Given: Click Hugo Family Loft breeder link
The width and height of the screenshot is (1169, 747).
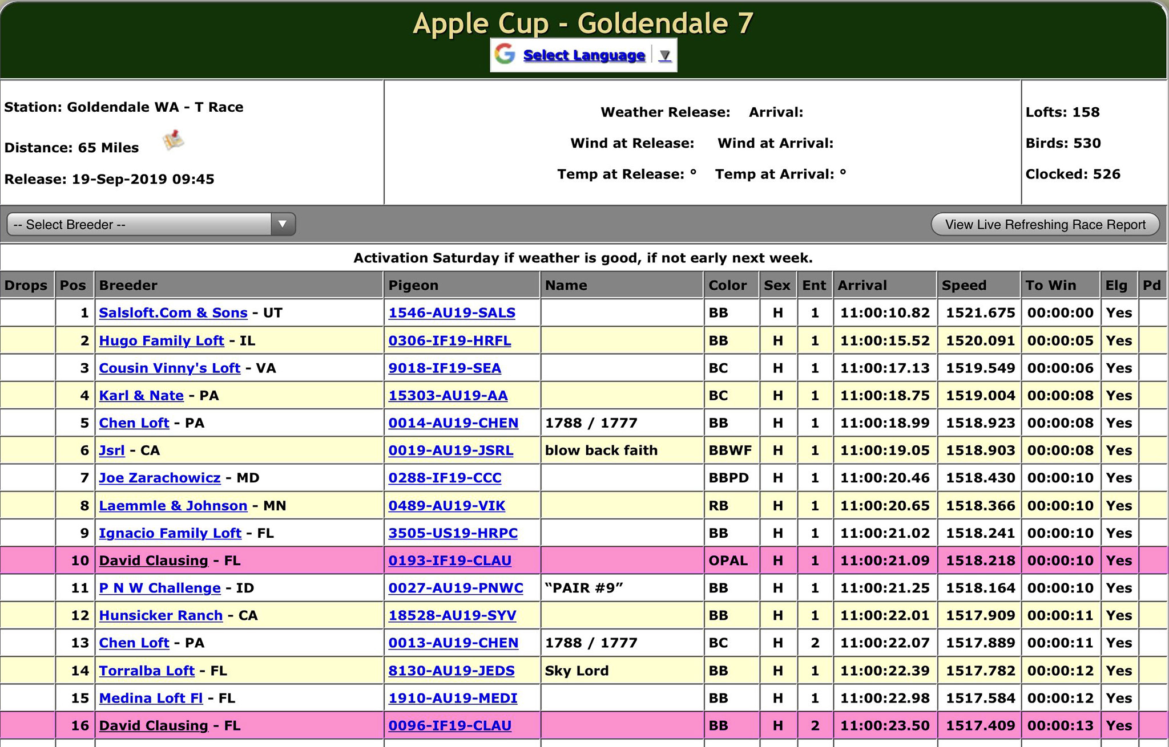Looking at the screenshot, I should [161, 341].
